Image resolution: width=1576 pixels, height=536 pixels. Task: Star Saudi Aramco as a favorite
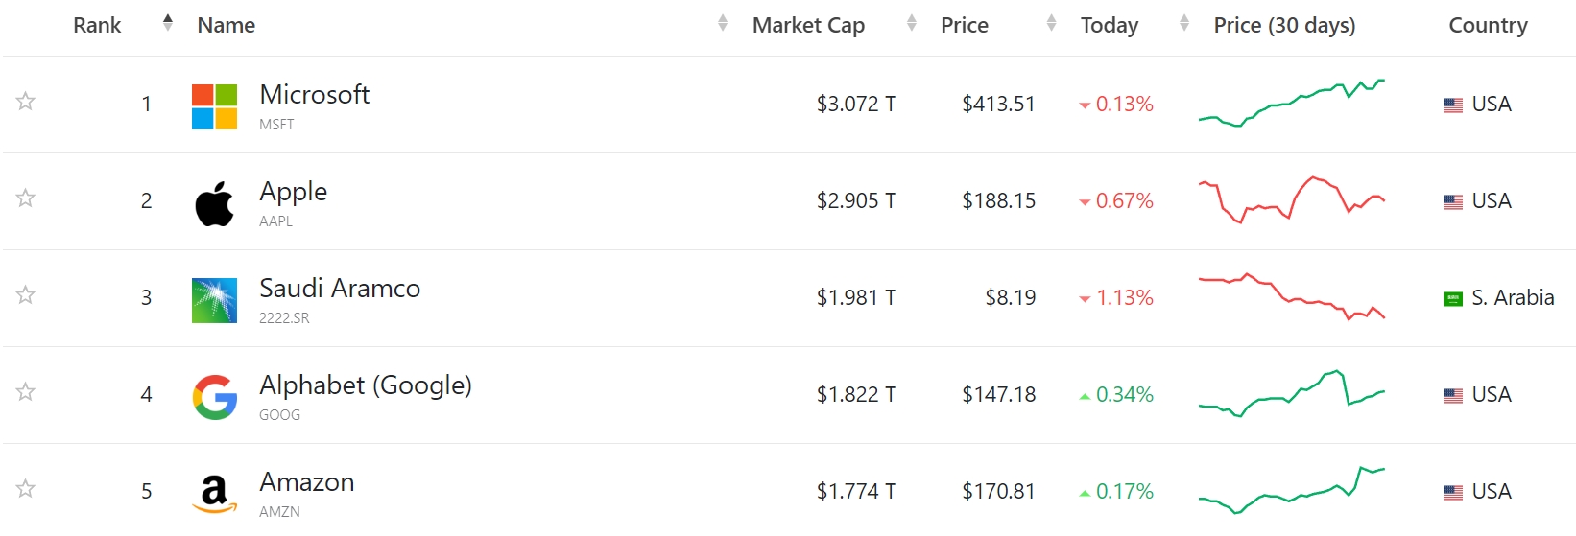26,295
